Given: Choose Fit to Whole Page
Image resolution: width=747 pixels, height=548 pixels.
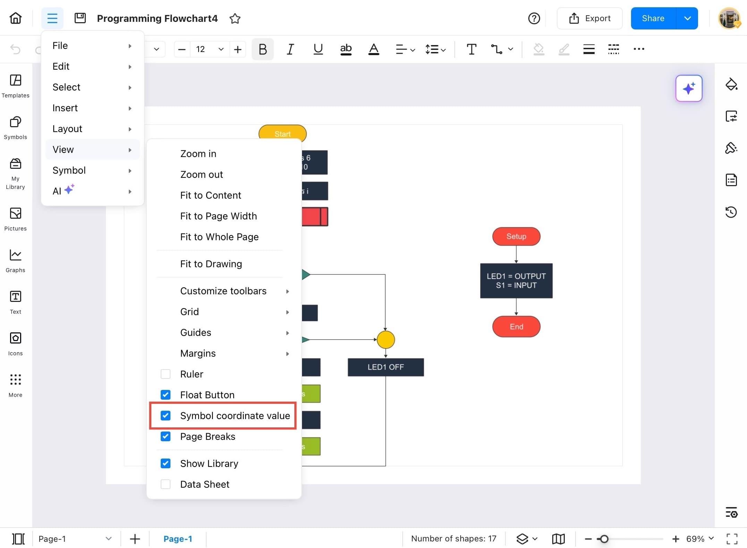Looking at the screenshot, I should click(219, 237).
